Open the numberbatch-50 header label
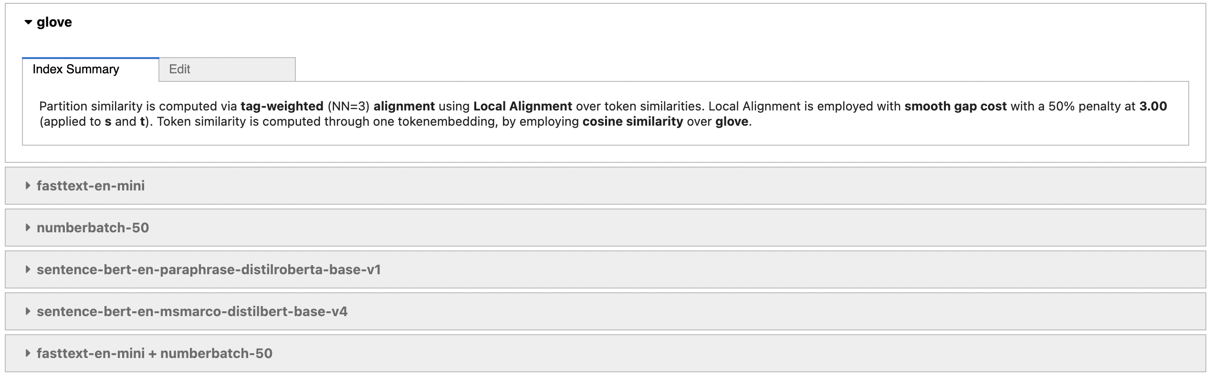Viewport: 1214px width, 378px height. tap(93, 228)
